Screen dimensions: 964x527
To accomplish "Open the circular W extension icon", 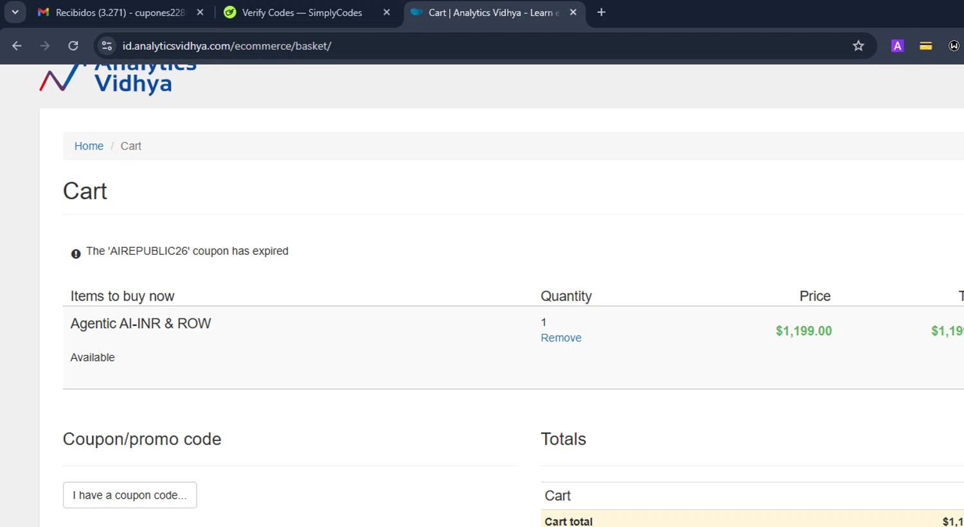I will pos(954,46).
